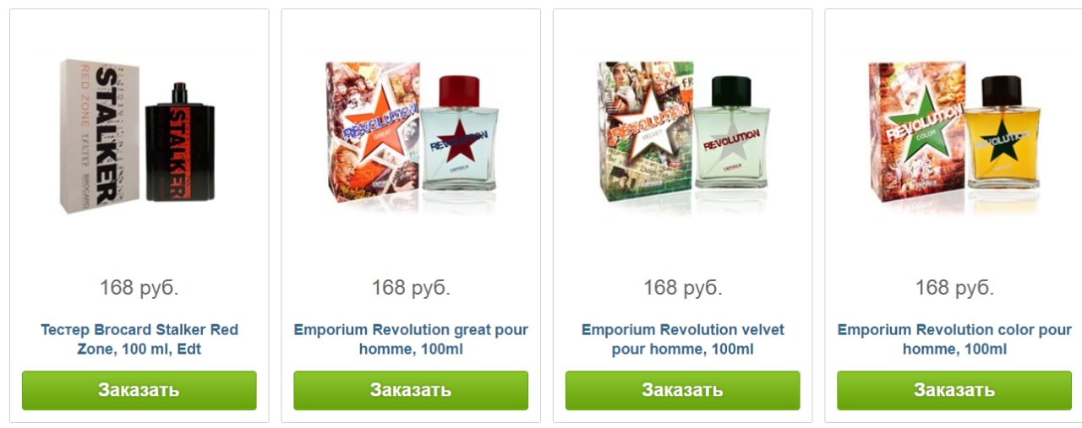The width and height of the screenshot is (1082, 428).
Task: Click the pale green Revolution bottle with grey star
Action: pos(731,133)
